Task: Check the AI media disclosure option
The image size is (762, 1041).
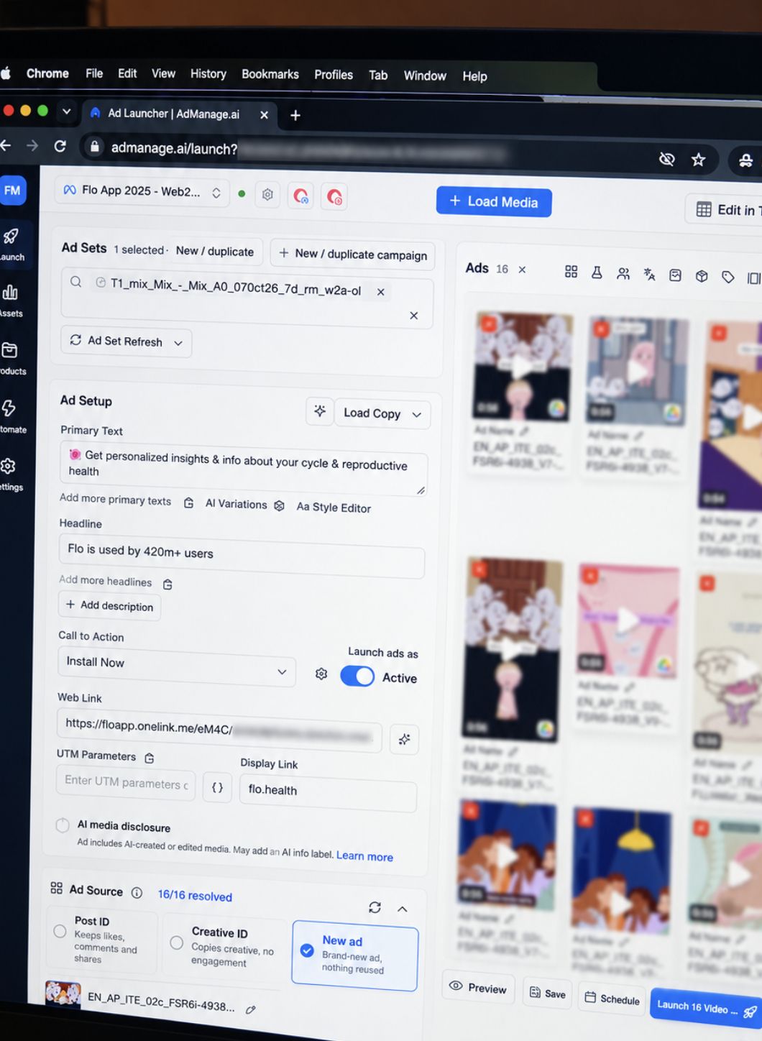Action: click(x=63, y=825)
